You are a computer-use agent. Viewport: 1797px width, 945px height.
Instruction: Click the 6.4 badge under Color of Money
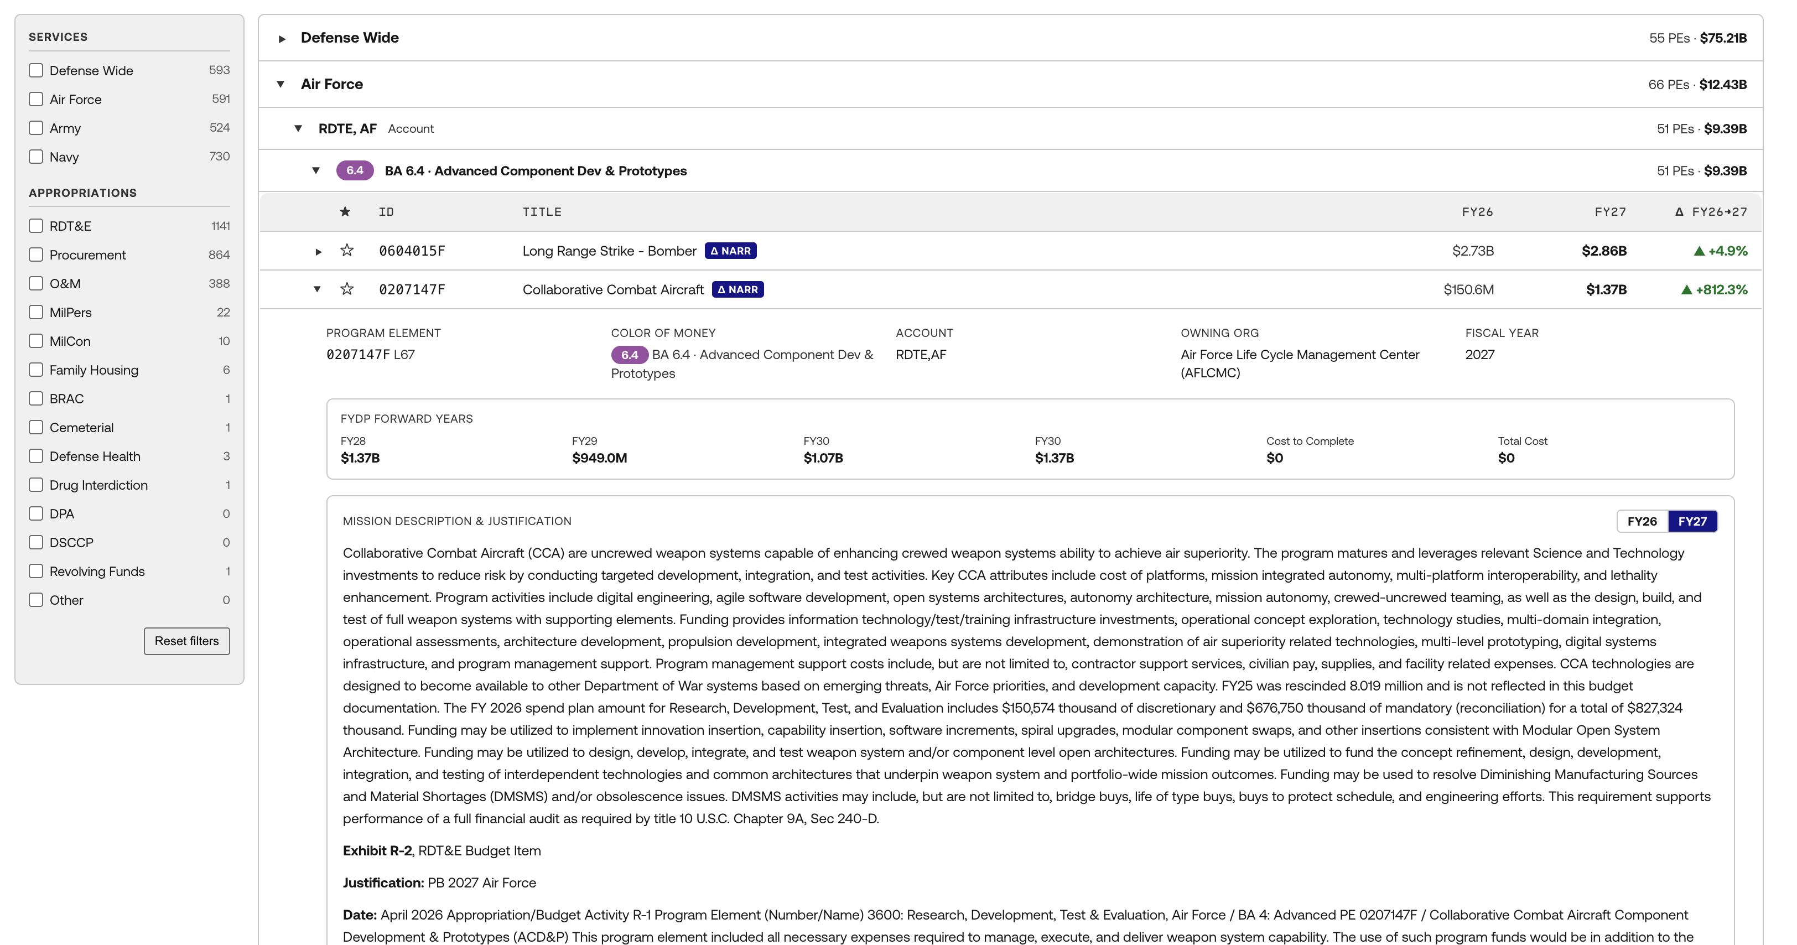[x=629, y=355]
